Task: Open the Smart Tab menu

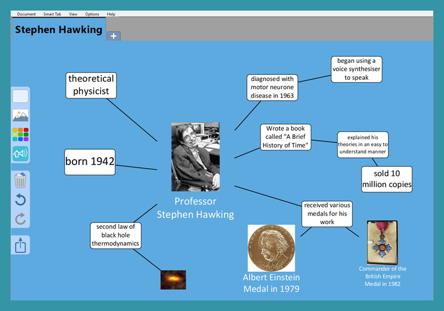Action: tap(52, 14)
